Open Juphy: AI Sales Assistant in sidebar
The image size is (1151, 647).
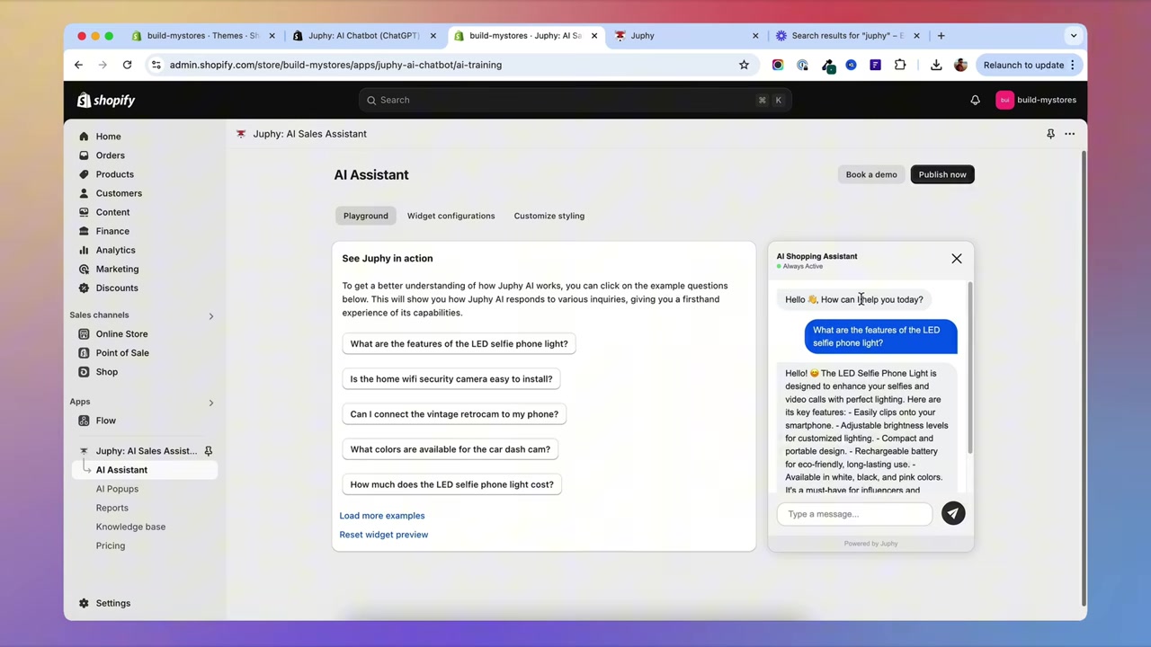144,451
